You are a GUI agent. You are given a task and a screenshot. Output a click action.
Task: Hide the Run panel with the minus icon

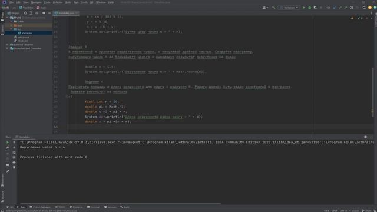[371, 137]
